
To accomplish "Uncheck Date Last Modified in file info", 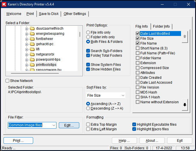I will click(x=137, y=34).
